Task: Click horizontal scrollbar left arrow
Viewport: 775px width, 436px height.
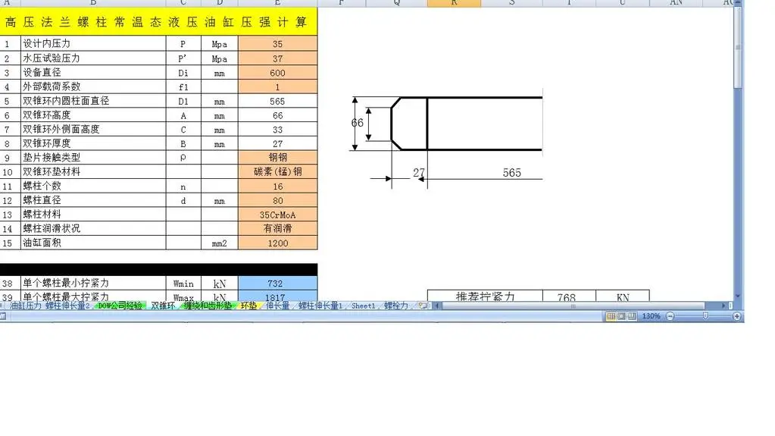Action: point(437,306)
